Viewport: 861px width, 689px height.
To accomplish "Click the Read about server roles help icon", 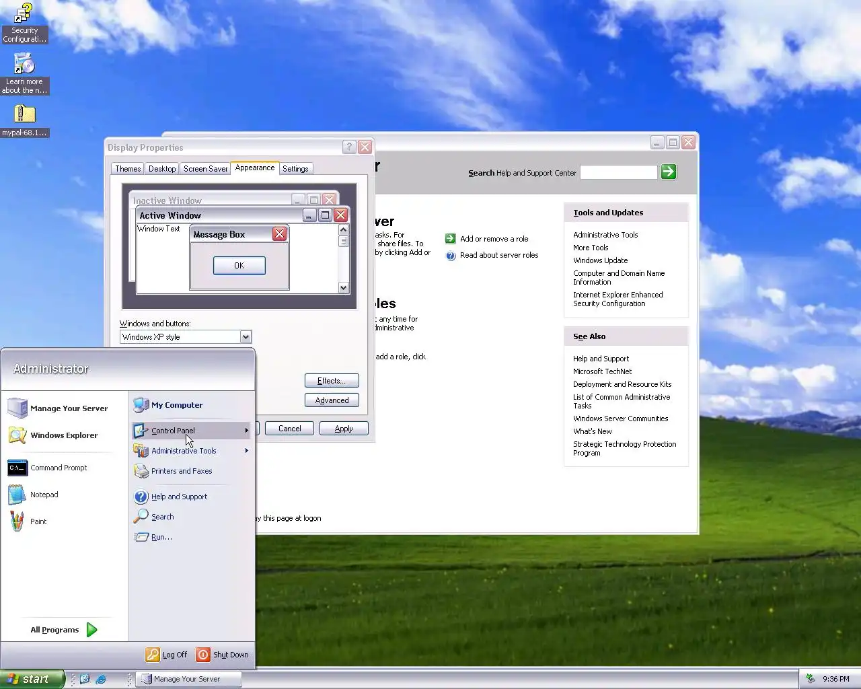I will 451,256.
